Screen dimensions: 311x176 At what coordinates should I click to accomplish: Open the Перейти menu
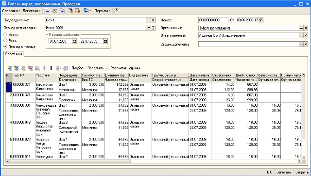coord(103,11)
